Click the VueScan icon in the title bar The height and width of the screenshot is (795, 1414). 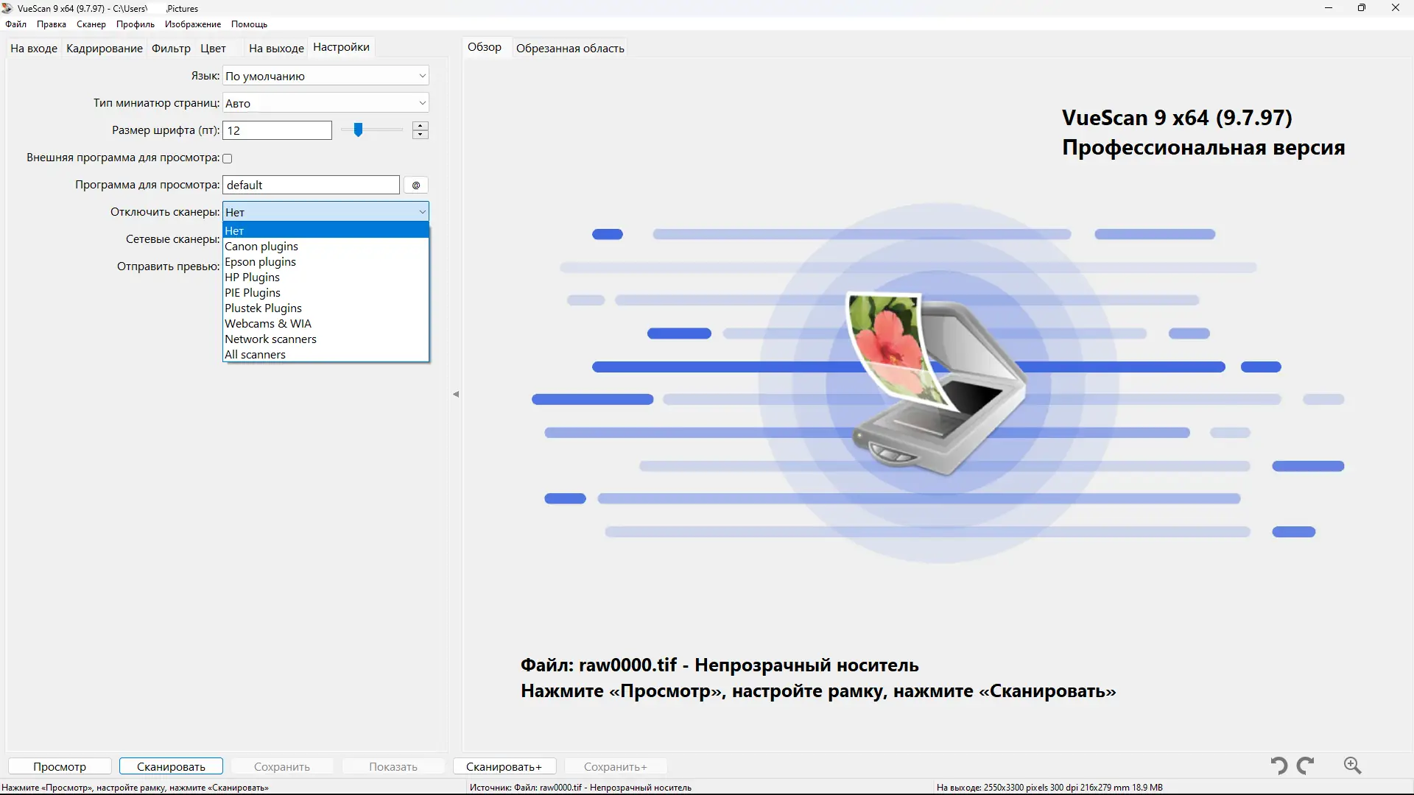click(7, 8)
